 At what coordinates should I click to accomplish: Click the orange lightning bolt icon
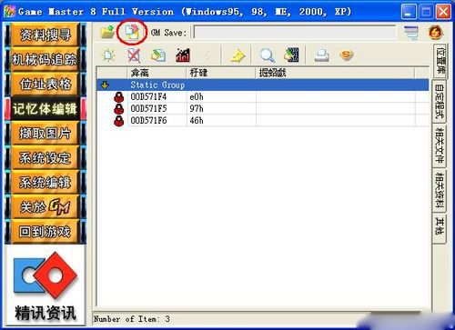click(x=435, y=32)
